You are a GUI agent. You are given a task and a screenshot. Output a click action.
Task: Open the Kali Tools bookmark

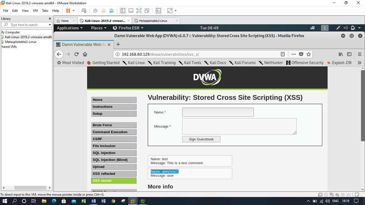click(x=190, y=63)
